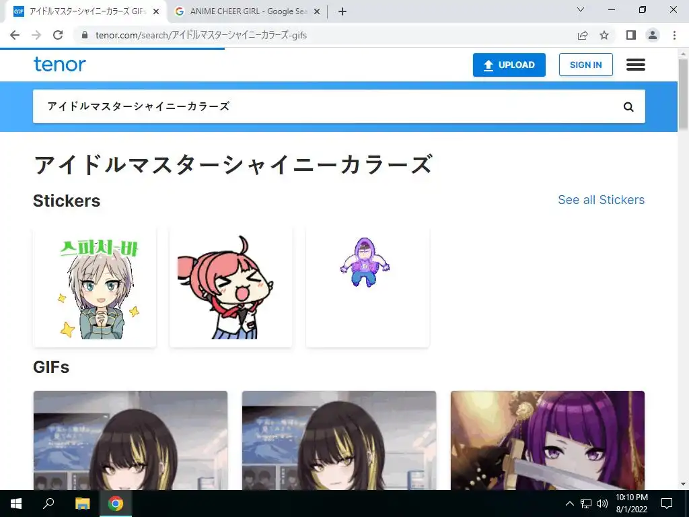The height and width of the screenshot is (517, 689).
Task: Go back in browser history
Action: (x=15, y=35)
